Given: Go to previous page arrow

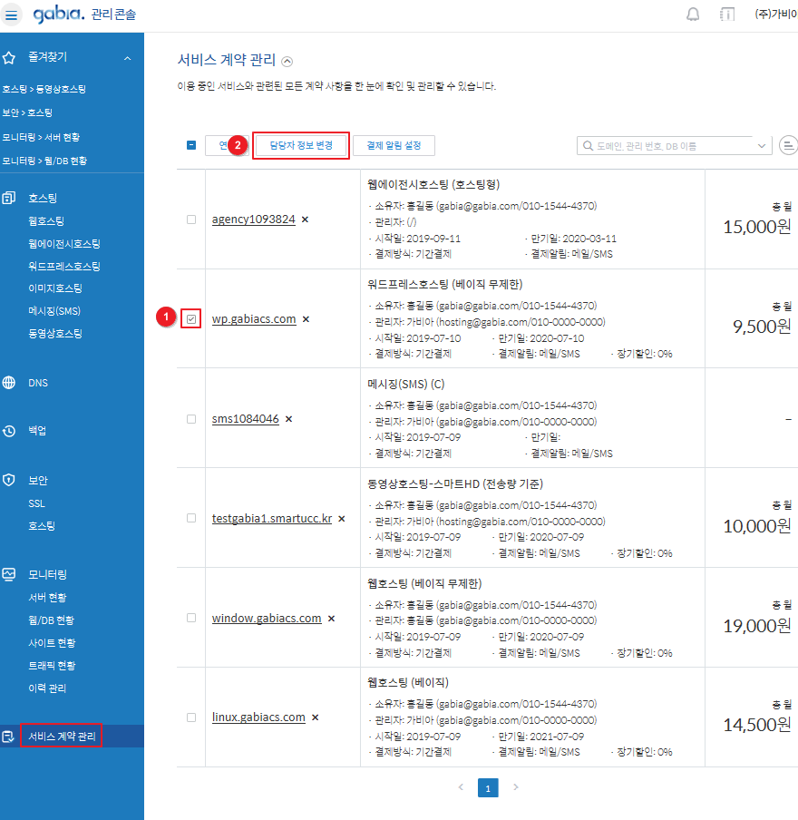Looking at the screenshot, I should point(461,787).
